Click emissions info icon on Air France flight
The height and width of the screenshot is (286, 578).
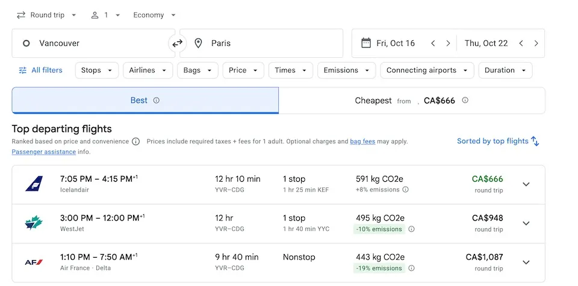[x=411, y=268]
